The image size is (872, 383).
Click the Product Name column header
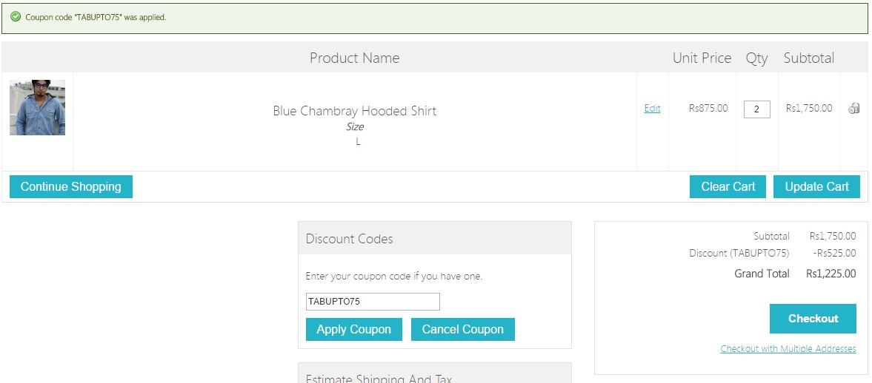pyautogui.click(x=354, y=58)
